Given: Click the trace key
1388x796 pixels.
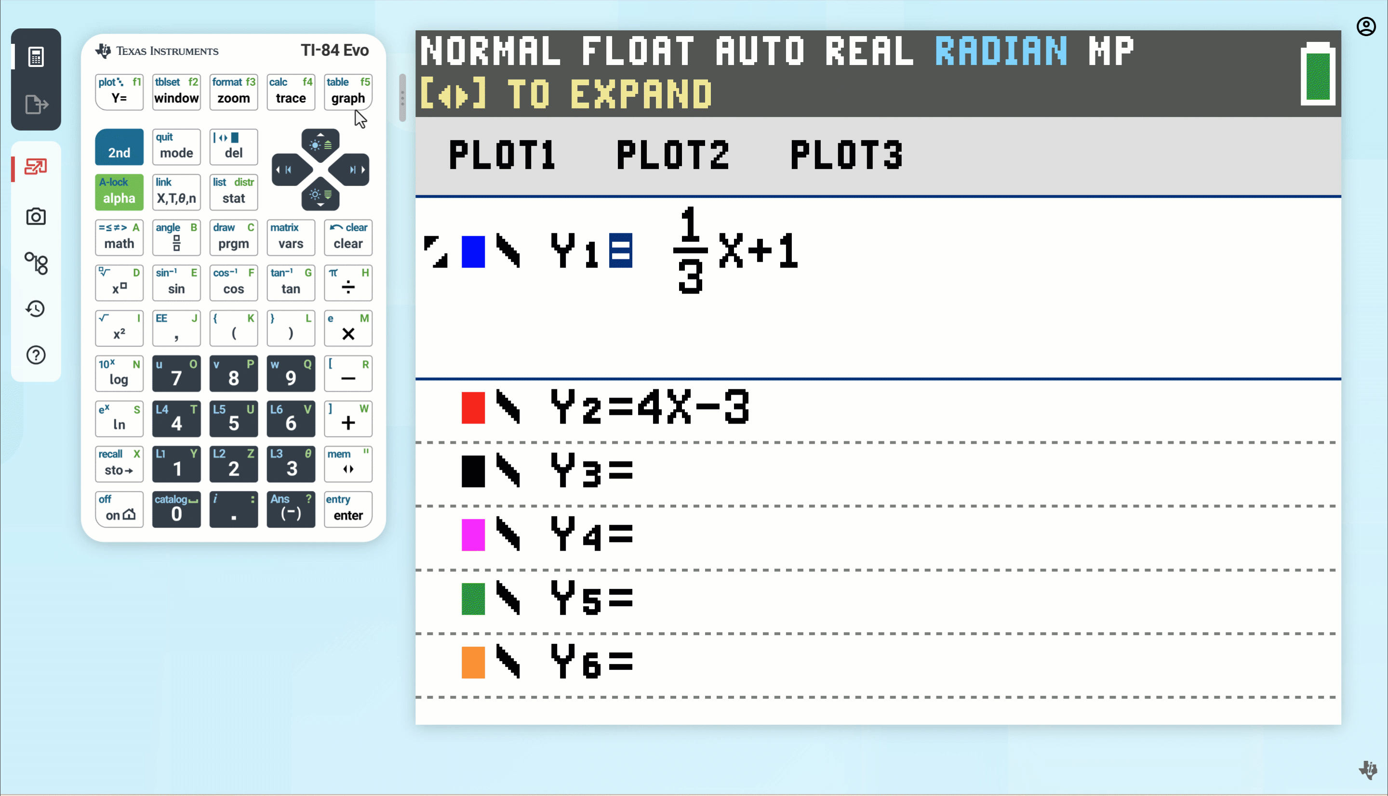Looking at the screenshot, I should pos(291,93).
